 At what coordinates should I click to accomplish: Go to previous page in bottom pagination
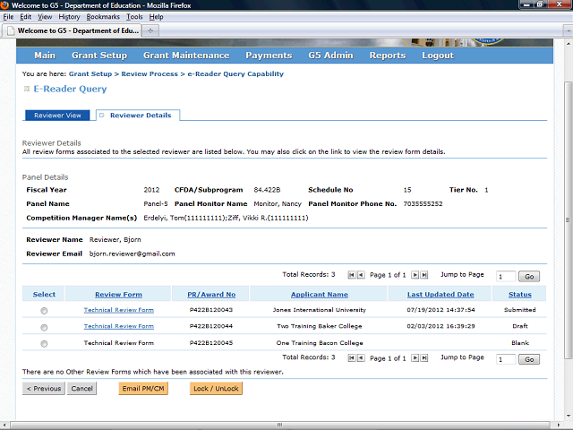[x=361, y=358]
